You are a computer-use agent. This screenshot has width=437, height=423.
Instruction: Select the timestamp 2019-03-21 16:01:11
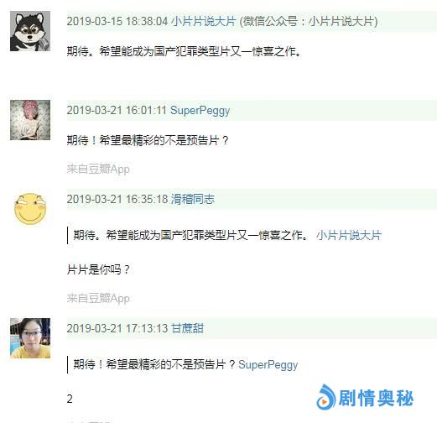[117, 110]
